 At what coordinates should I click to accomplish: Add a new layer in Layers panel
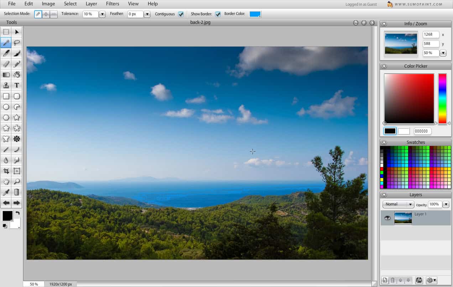pyautogui.click(x=385, y=280)
